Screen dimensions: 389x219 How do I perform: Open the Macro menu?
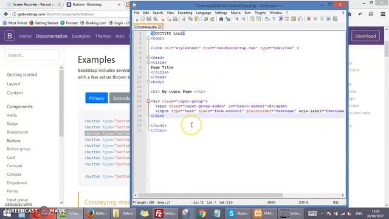tap(236, 13)
